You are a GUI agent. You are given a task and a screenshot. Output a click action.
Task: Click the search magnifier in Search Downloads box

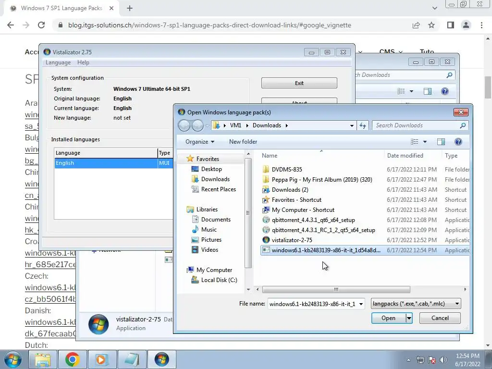[x=463, y=125]
